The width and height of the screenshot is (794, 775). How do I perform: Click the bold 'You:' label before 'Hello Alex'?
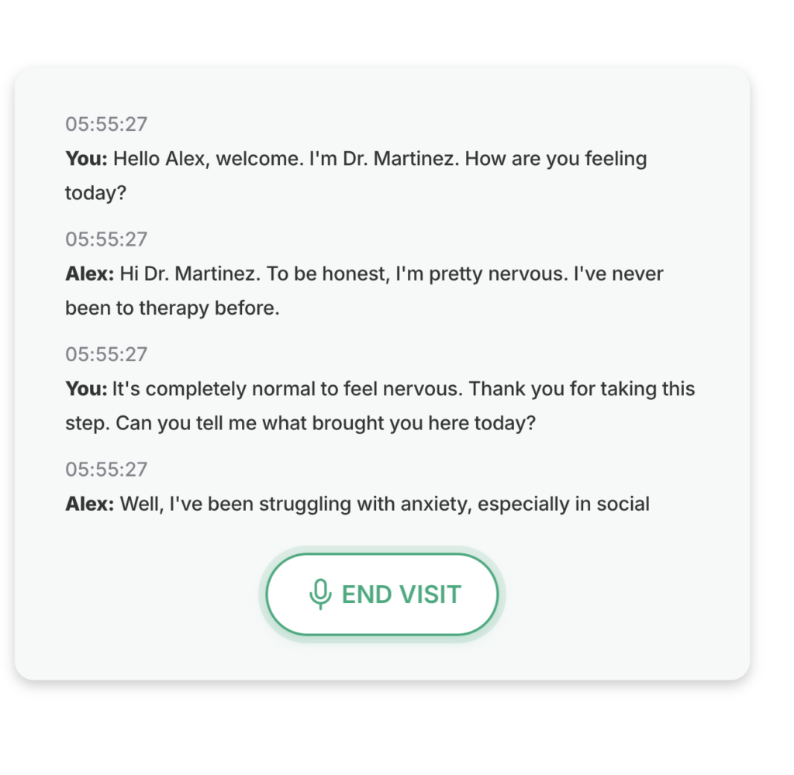pyautogui.click(x=86, y=159)
